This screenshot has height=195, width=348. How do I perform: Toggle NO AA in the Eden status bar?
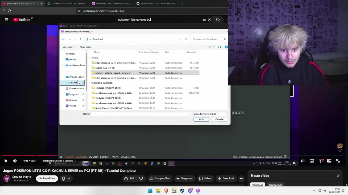pos(115,157)
